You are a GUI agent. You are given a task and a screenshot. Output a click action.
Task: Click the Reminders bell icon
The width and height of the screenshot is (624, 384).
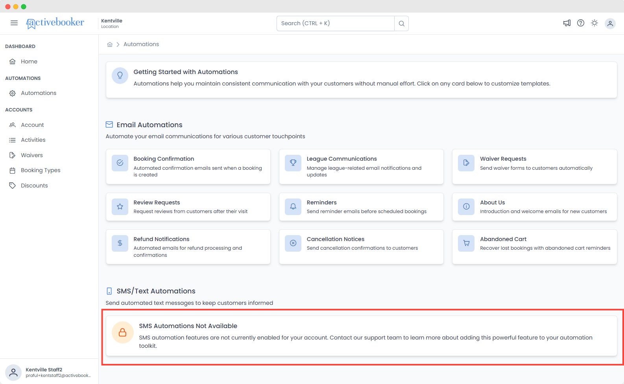click(x=293, y=206)
